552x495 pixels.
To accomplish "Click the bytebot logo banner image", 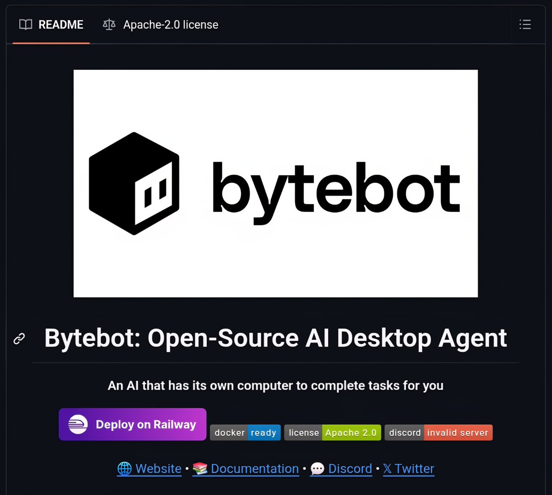I will tap(276, 183).
